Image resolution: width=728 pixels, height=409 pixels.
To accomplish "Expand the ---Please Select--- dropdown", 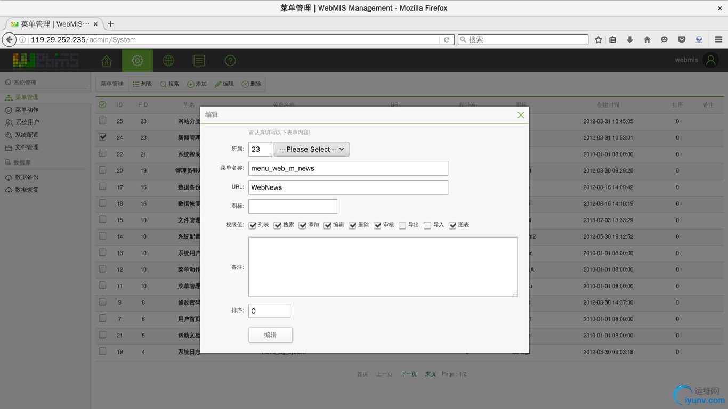I will (312, 149).
